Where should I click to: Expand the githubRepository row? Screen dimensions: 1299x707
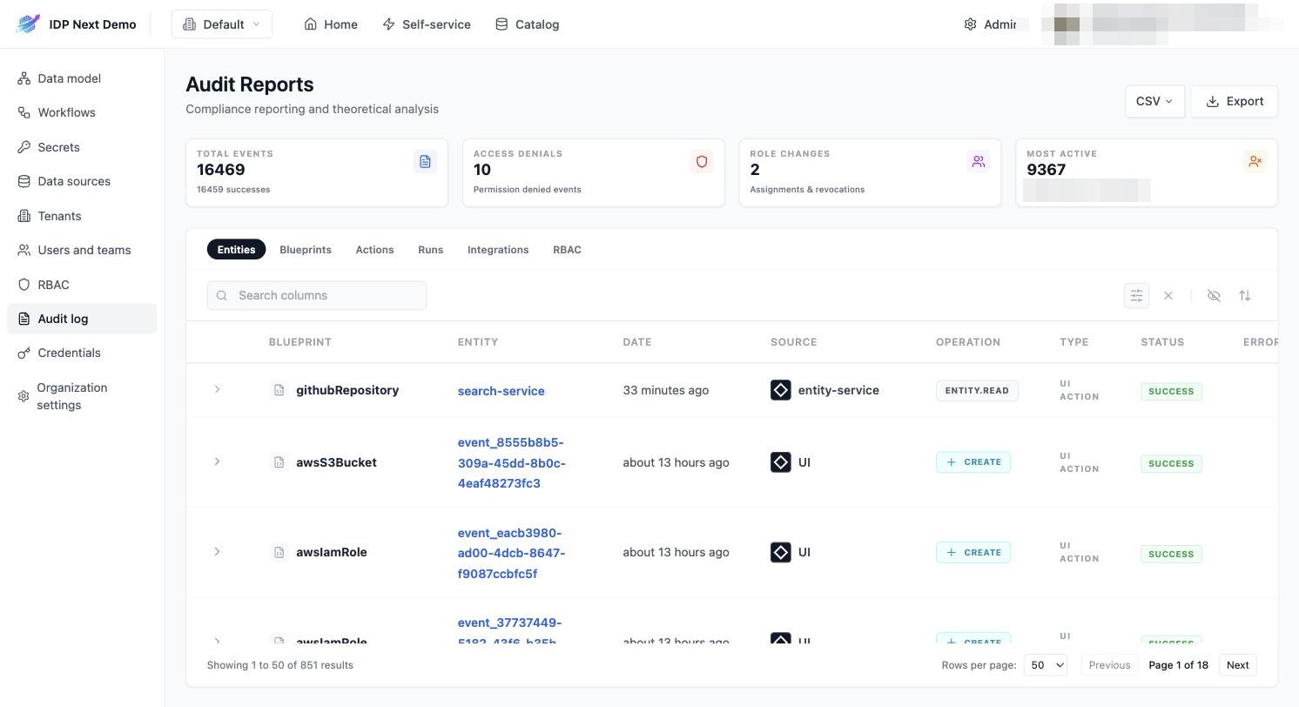coord(217,389)
